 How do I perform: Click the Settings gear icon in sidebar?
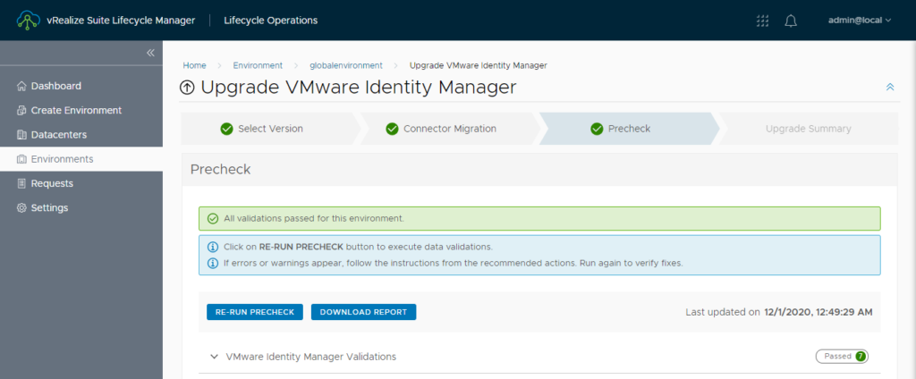tap(21, 208)
